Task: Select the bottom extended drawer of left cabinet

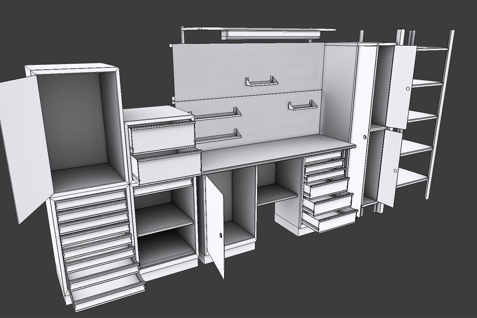Action: (108, 293)
